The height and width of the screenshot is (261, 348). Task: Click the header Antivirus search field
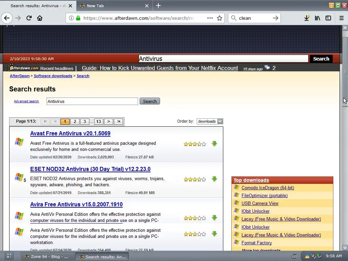[x=224, y=59]
